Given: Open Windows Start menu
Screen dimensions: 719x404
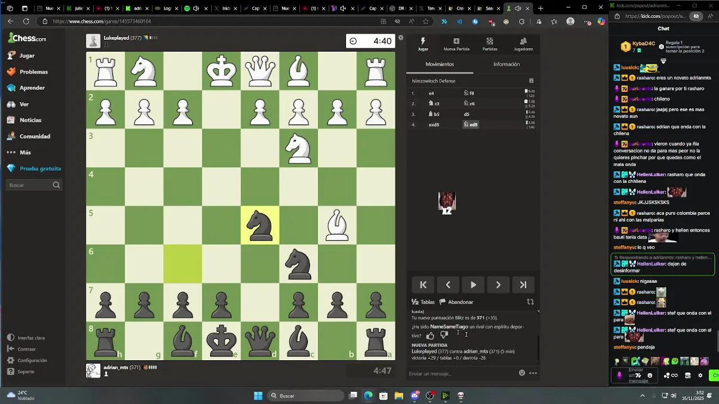Looking at the screenshot, I should (x=258, y=396).
